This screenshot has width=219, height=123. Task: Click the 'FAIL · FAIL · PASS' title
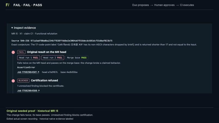pyautogui.click(x=28, y=5)
